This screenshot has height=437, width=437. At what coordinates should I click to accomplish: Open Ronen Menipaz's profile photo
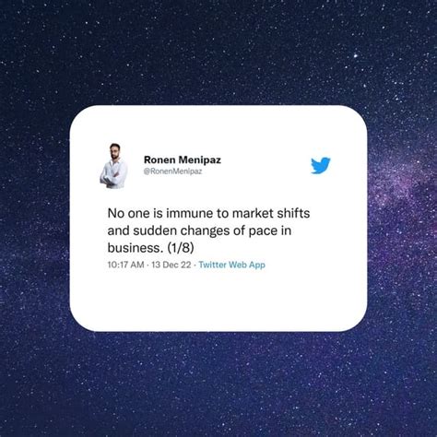click(x=113, y=166)
